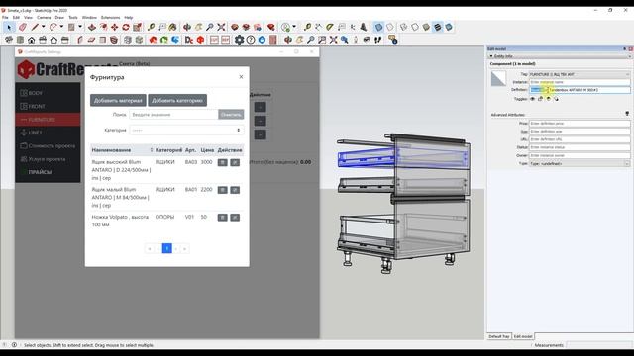Screen dimensions: 634x356
Task: Click the Advanced Attributes pin icon
Action: click(627, 115)
